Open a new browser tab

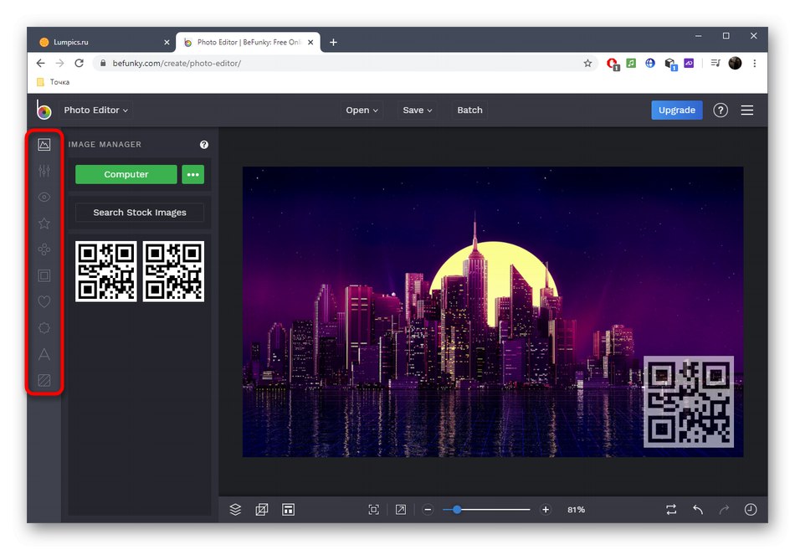click(333, 42)
